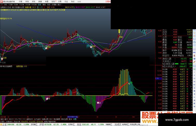The width and height of the screenshot is (196, 126).
Task: Select the 月线 monthly period tab
Action: 49,5
